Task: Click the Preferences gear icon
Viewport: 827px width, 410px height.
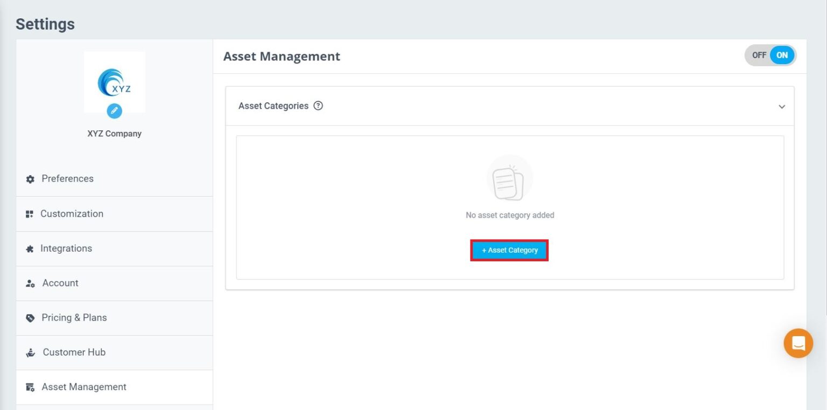Action: point(30,179)
